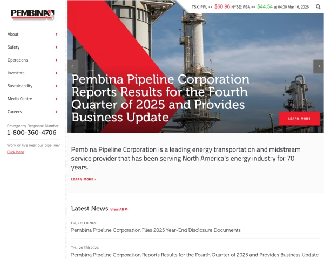Open Files 2025 Year-End Disclosure Documents news
The height and width of the screenshot is (259, 324).
pyautogui.click(x=156, y=230)
